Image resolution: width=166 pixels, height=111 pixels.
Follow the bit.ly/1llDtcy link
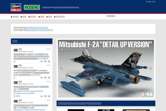(x=36, y=75)
